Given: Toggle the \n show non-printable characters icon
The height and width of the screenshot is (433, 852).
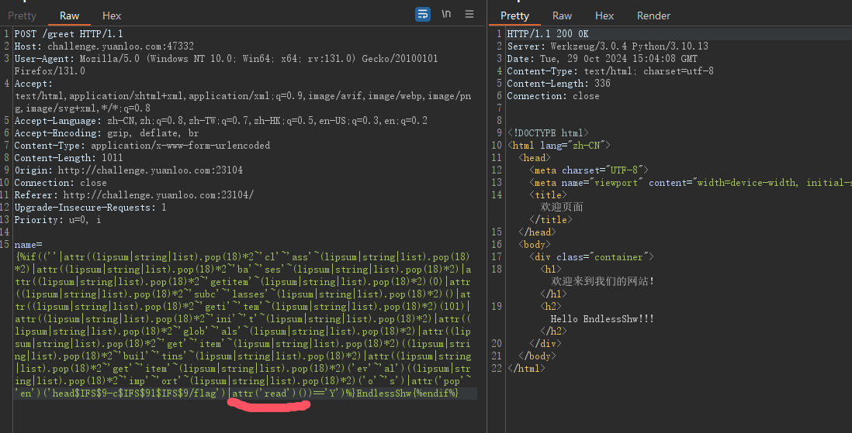Looking at the screenshot, I should [446, 14].
